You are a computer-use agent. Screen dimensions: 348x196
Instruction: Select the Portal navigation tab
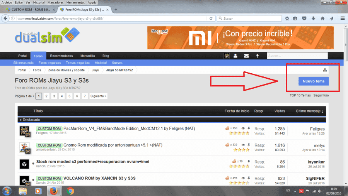coord(22,56)
